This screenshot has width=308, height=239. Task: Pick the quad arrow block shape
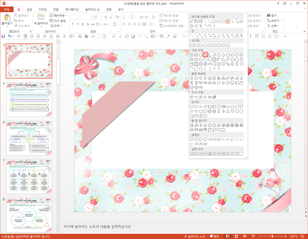click(x=219, y=78)
